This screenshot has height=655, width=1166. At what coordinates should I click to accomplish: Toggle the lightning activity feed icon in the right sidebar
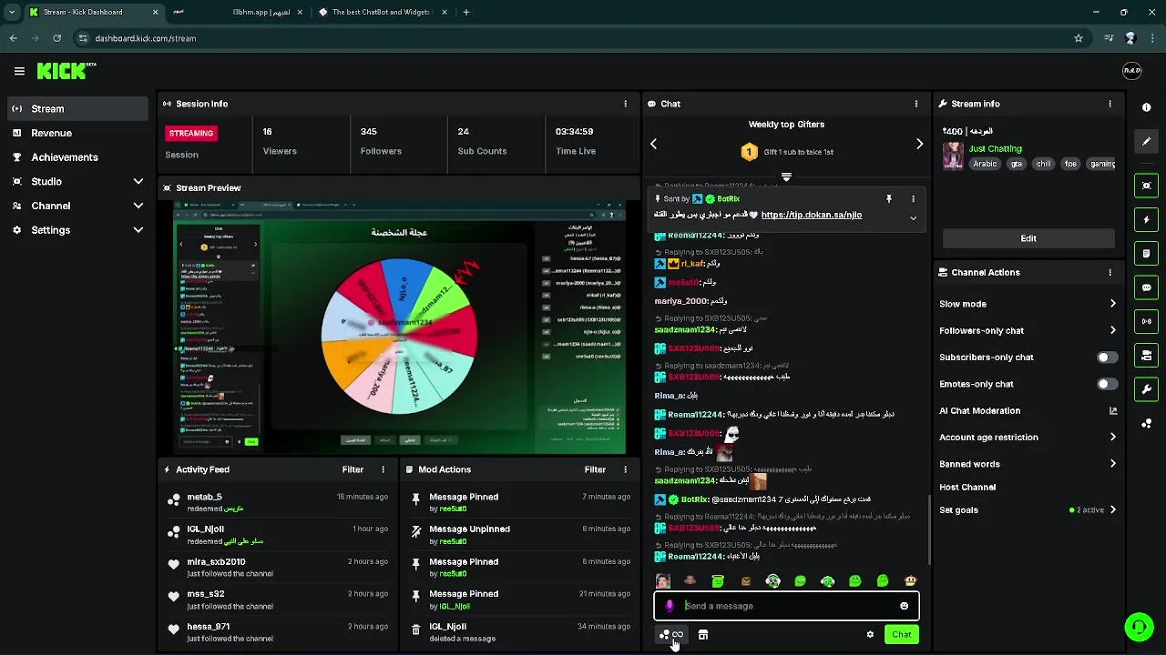point(1146,219)
